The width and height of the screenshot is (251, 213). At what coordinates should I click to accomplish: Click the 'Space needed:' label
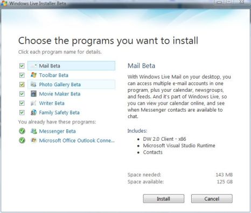[x=144, y=175]
